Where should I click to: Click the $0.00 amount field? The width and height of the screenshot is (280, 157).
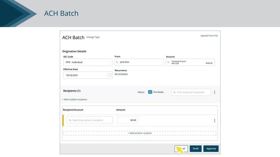[128, 120]
